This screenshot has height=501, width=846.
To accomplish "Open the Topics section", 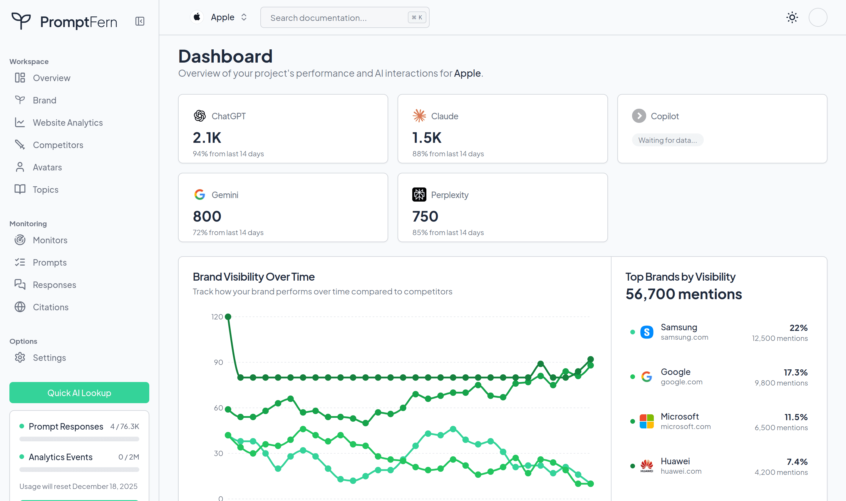I will pyautogui.click(x=45, y=189).
